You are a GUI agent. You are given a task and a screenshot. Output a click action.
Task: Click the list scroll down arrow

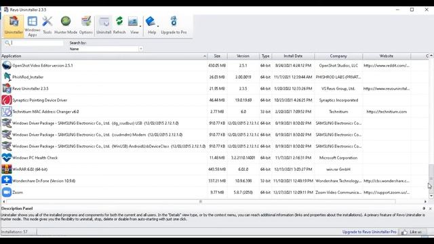tap(431, 196)
